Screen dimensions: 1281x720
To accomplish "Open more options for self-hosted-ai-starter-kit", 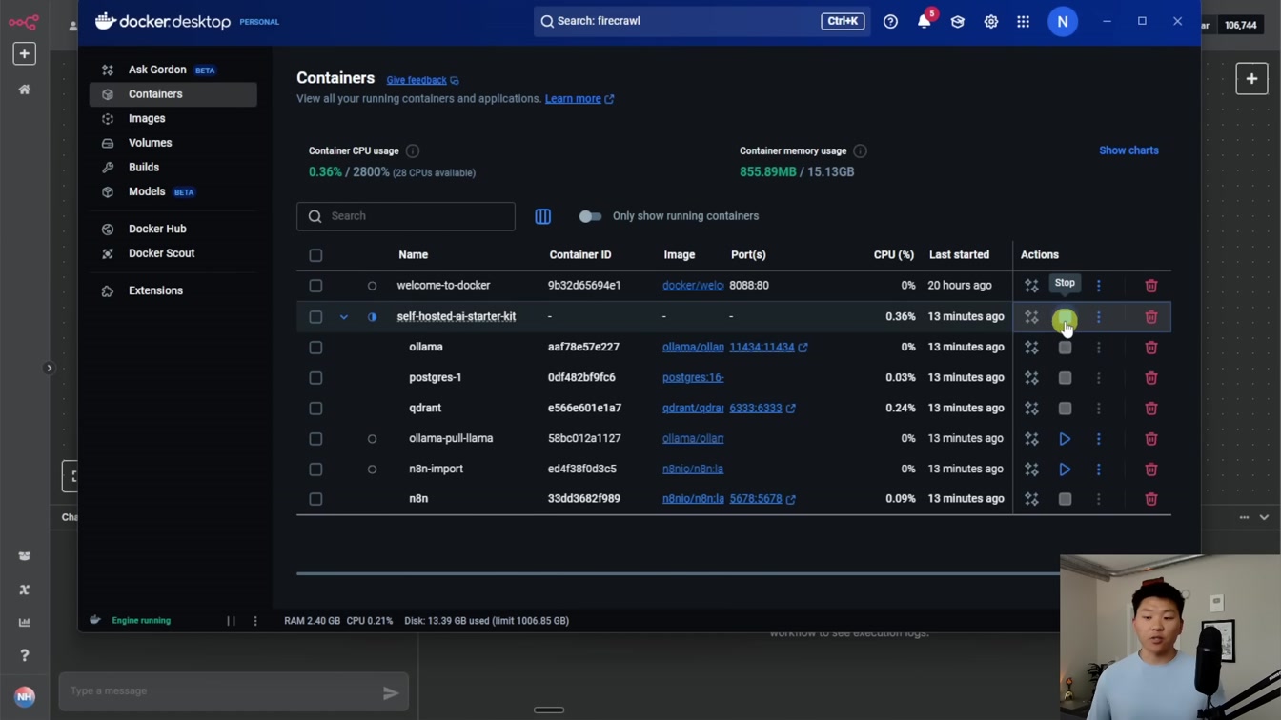I will [1098, 316].
